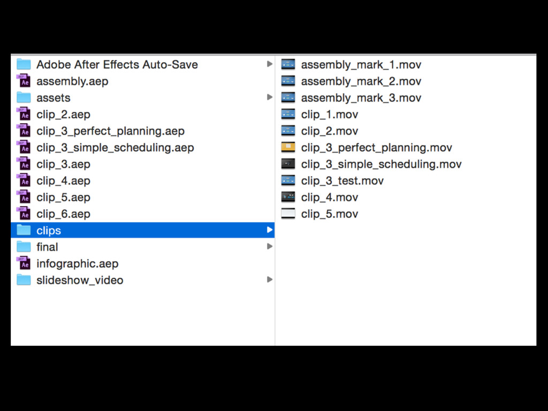Click the clip_5.mov thumbnail icon
Image resolution: width=548 pixels, height=411 pixels.
click(x=288, y=214)
